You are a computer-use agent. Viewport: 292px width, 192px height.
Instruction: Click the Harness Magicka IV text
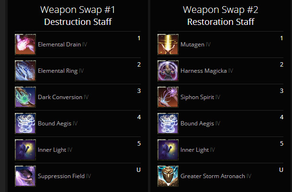(x=207, y=71)
